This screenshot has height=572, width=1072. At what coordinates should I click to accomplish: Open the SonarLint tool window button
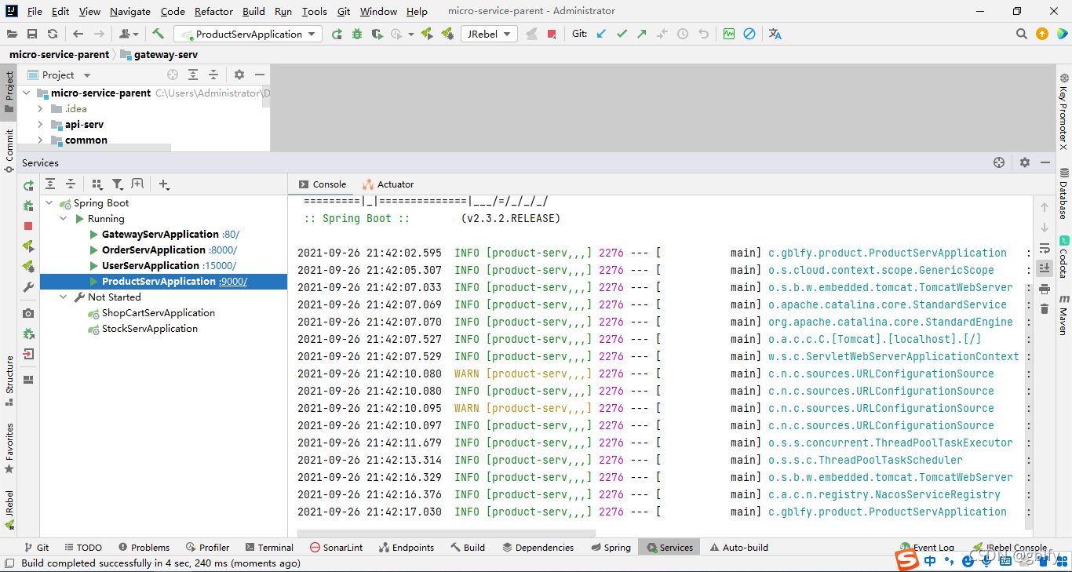click(336, 548)
